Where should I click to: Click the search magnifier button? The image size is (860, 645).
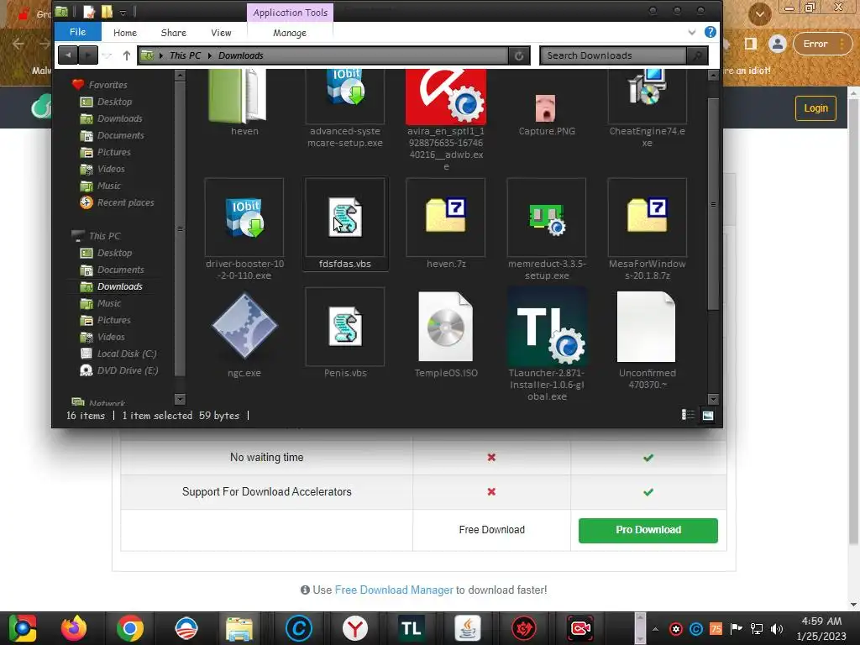(697, 55)
